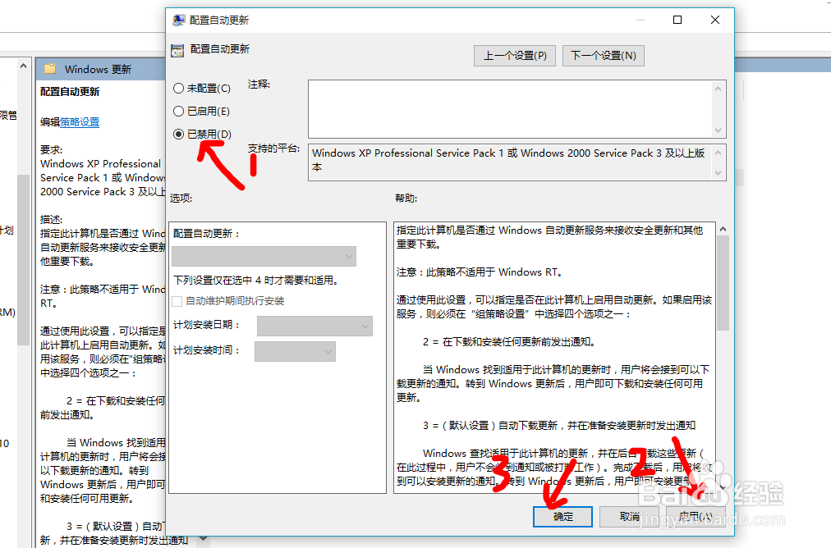Viewport: 831px width, 548px height.
Task: Click the background description pane scroll-down arrow
Action: tap(203, 539)
